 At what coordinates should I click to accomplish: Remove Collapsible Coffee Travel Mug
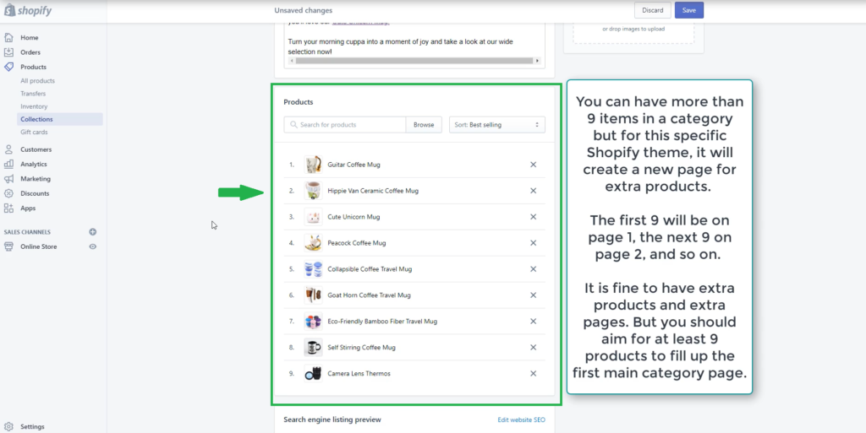pos(533,269)
